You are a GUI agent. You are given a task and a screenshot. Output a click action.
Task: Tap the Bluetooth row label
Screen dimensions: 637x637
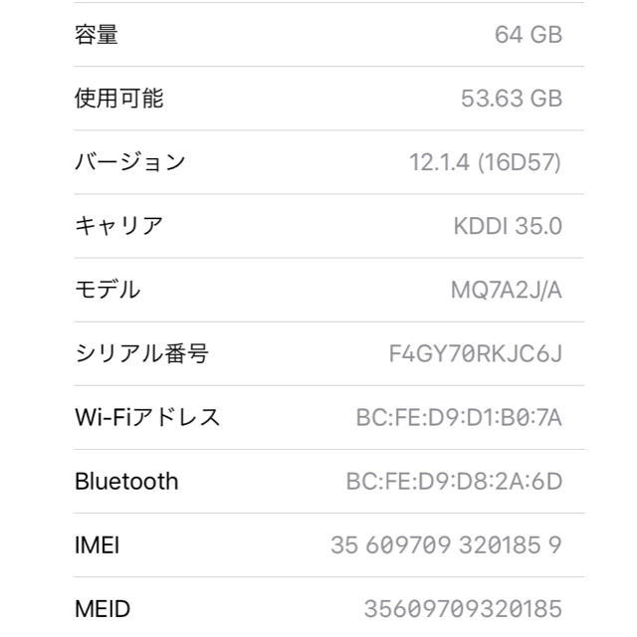click(126, 481)
